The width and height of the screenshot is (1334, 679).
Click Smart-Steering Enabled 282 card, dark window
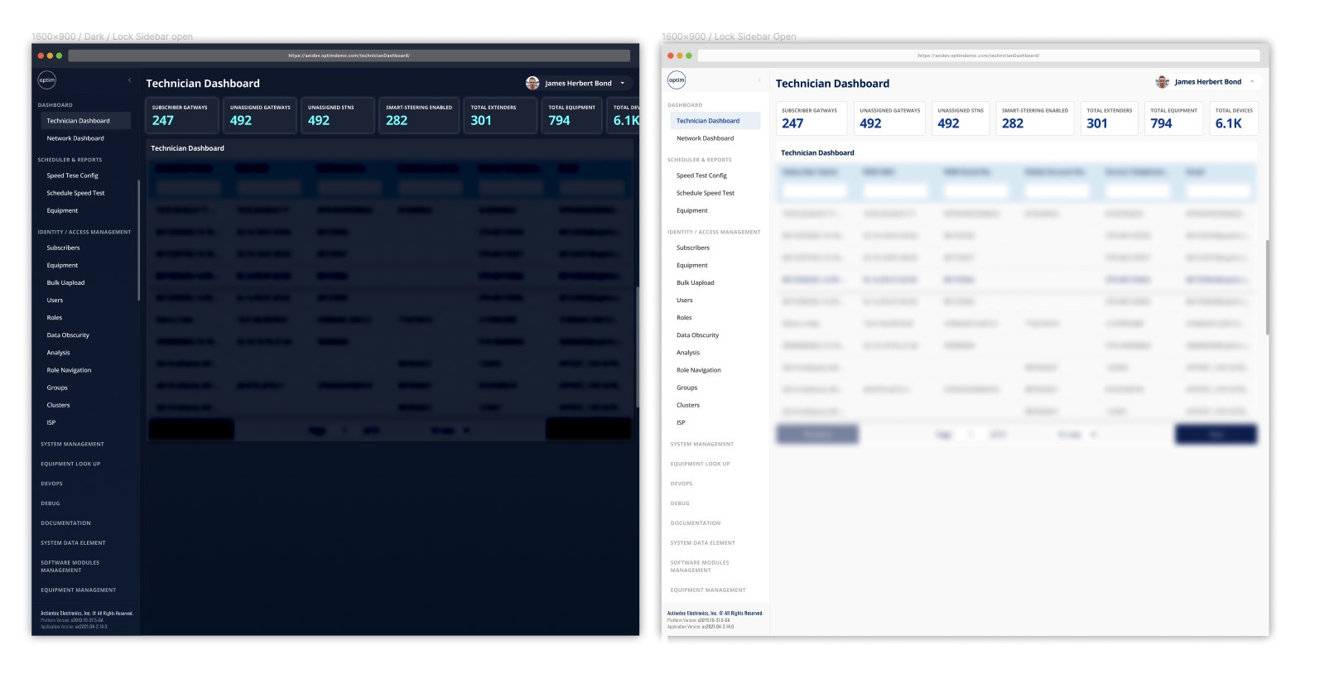(x=419, y=115)
